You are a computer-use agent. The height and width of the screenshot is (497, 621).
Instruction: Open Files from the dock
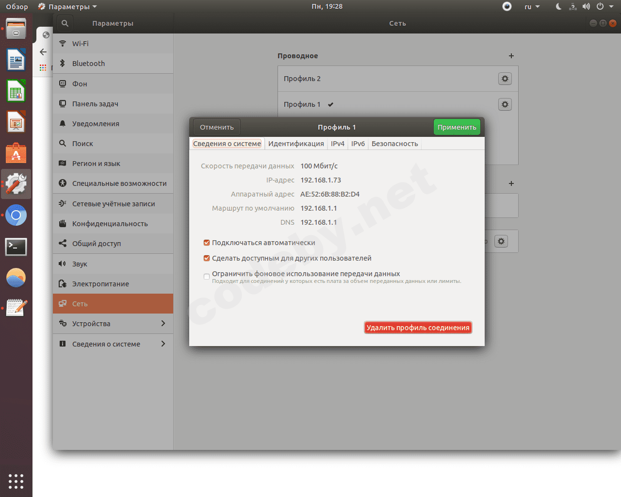(x=16, y=29)
